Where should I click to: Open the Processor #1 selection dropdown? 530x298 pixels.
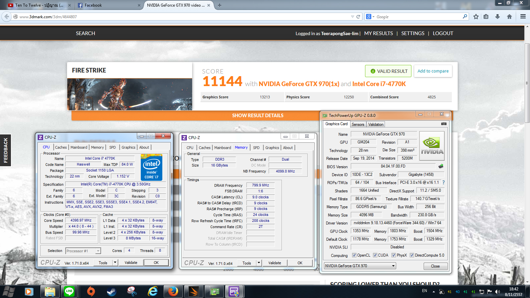pos(83,251)
